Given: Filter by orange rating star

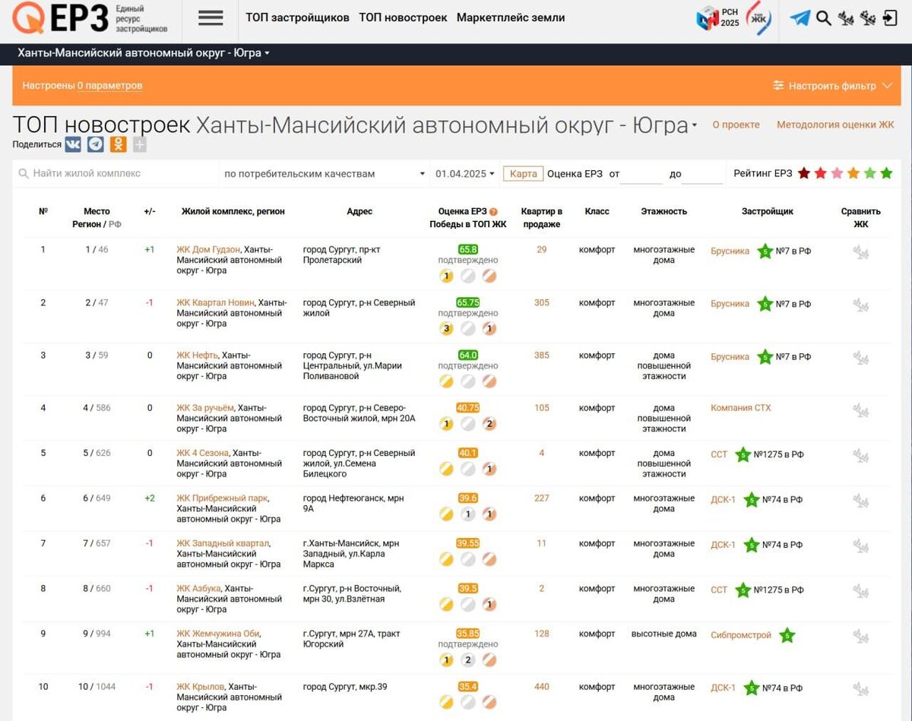Looking at the screenshot, I should click(x=853, y=173).
